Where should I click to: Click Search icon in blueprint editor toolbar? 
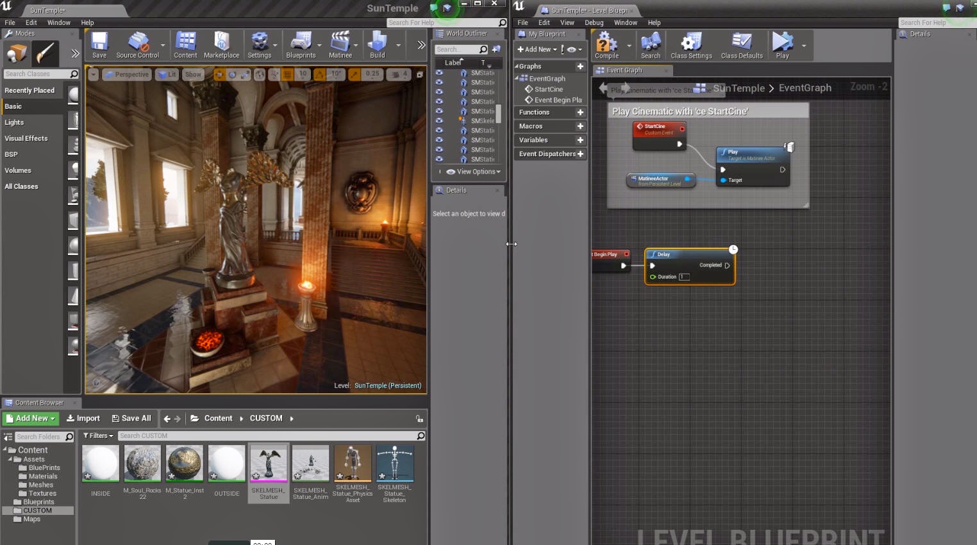click(x=651, y=45)
